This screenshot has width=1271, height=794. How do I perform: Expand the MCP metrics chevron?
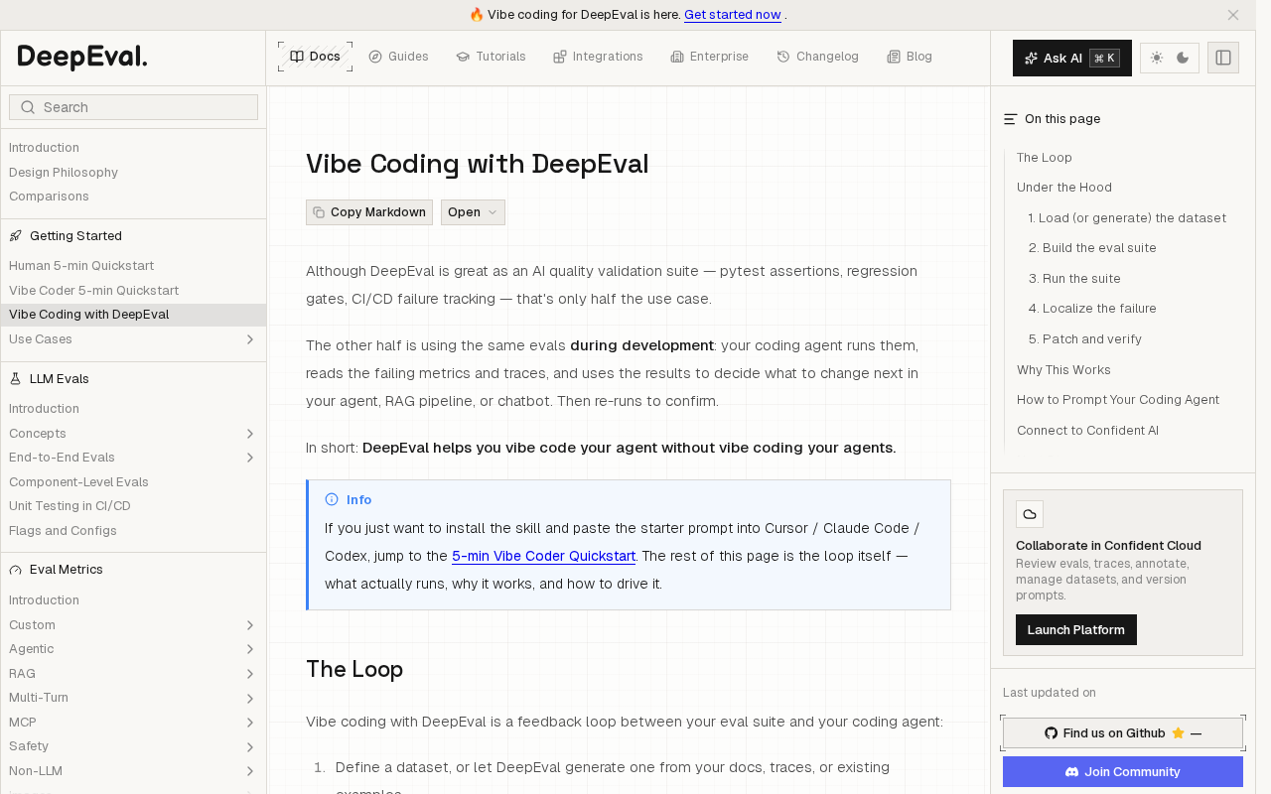[x=250, y=723]
